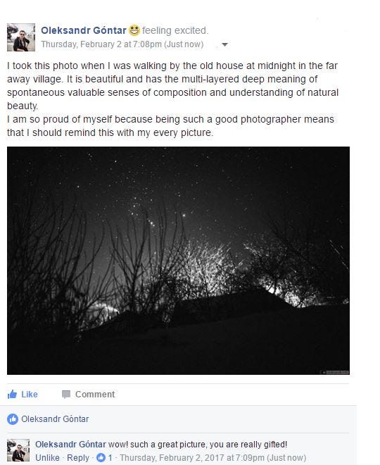Click the Comment text button
This screenshot has height=465, width=380.
[x=95, y=394]
